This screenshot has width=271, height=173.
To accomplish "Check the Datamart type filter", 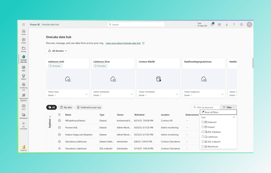I will 203,122.
